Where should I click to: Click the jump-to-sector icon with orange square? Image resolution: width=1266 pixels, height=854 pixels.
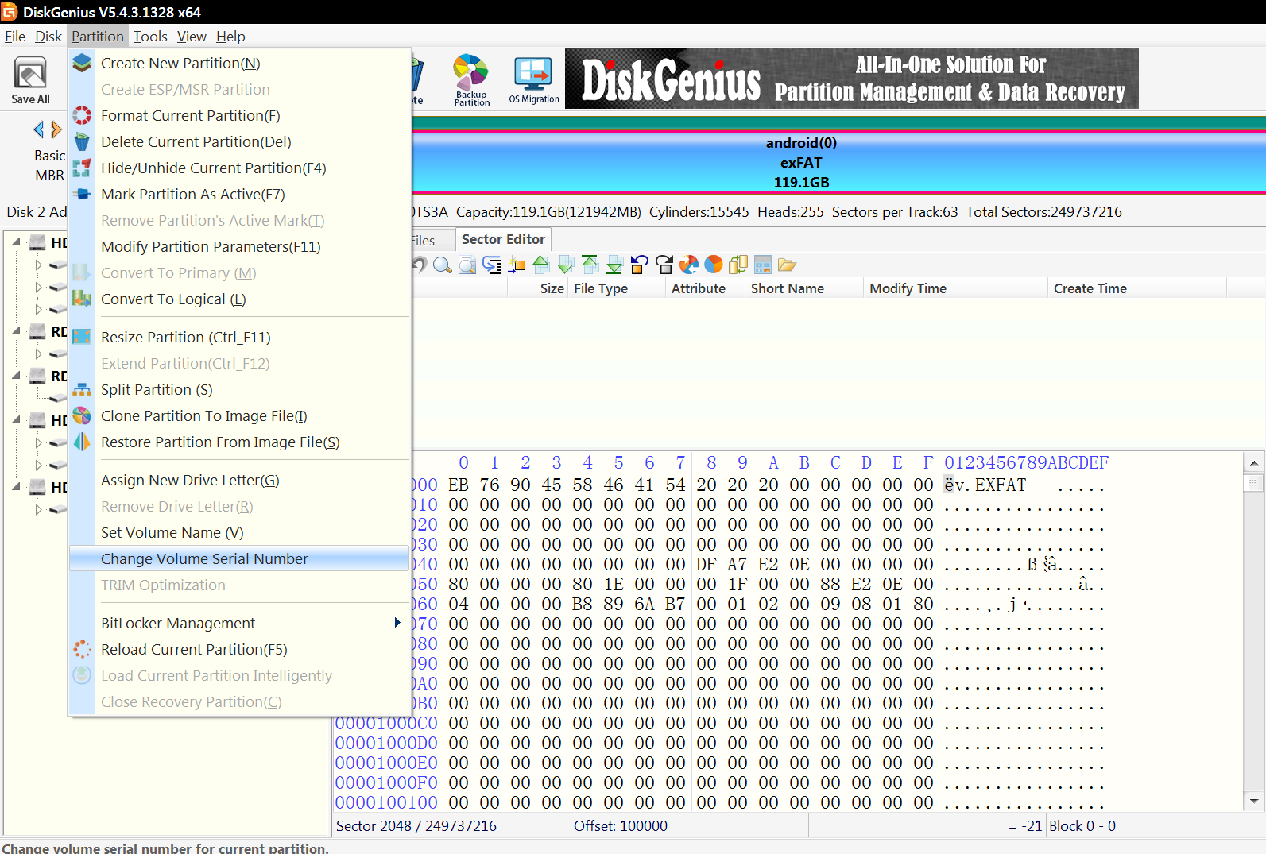[517, 265]
